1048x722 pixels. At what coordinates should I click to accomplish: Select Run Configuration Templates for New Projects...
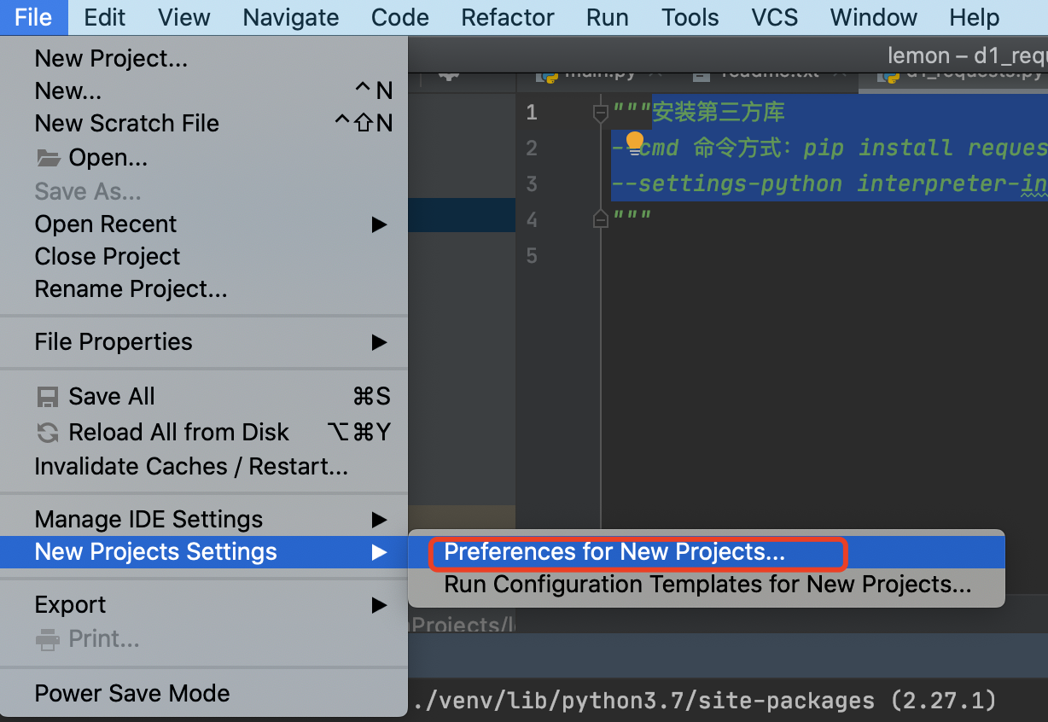tap(707, 585)
